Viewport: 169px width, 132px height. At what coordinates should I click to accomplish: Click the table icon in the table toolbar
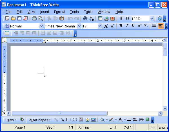coord(7,33)
